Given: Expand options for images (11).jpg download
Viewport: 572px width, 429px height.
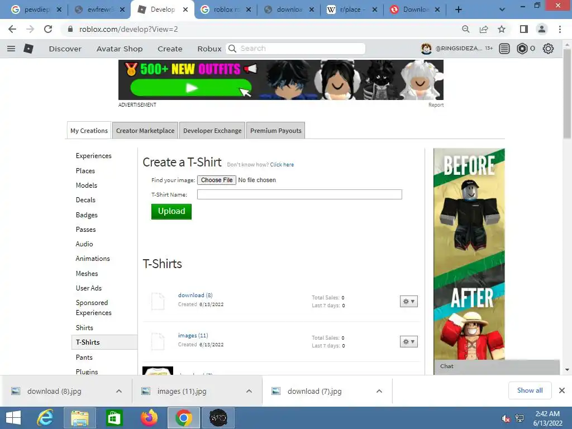Looking at the screenshot, I should pyautogui.click(x=249, y=391).
